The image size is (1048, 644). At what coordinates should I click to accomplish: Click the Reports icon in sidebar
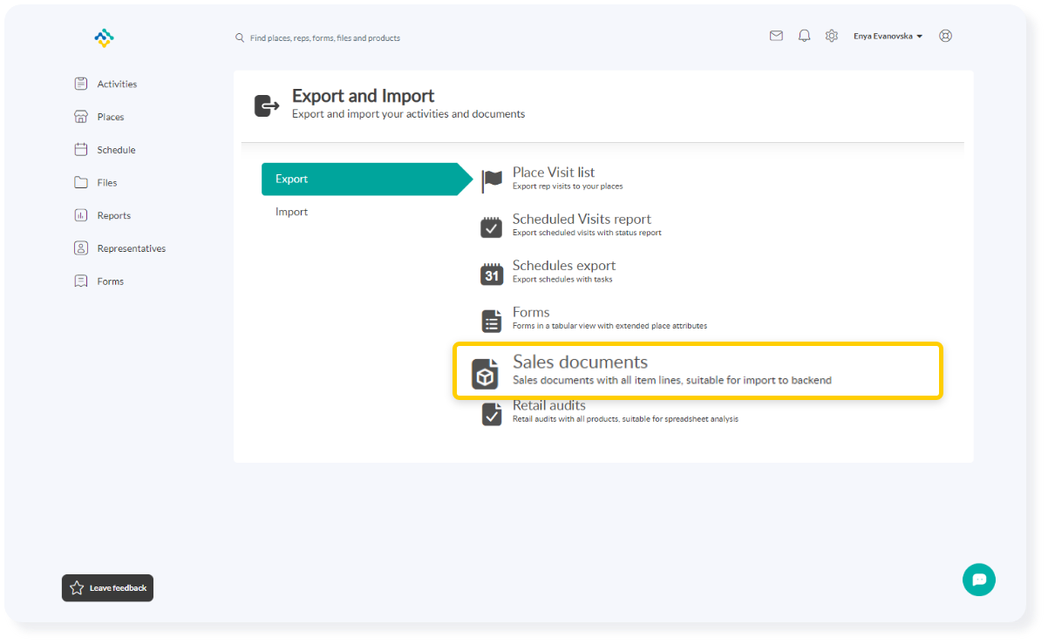81,215
